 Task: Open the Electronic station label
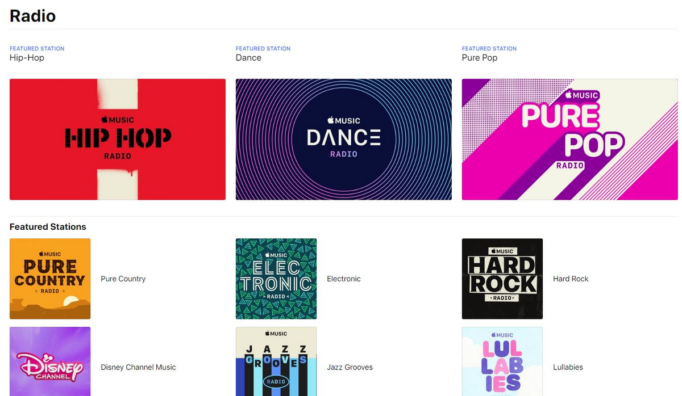click(344, 279)
